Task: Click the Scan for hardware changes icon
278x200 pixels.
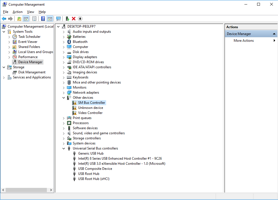Action: (x=58, y=19)
